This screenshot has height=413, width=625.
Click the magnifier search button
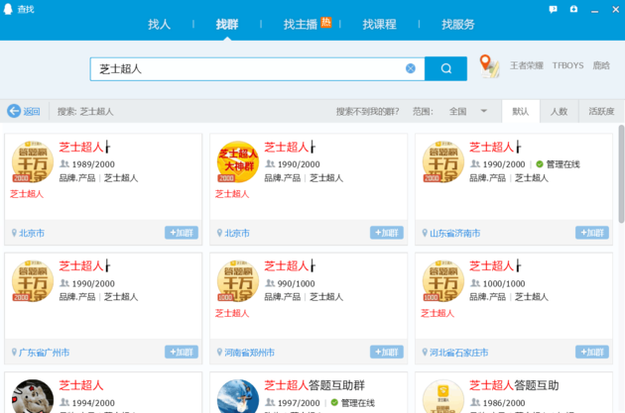click(446, 68)
